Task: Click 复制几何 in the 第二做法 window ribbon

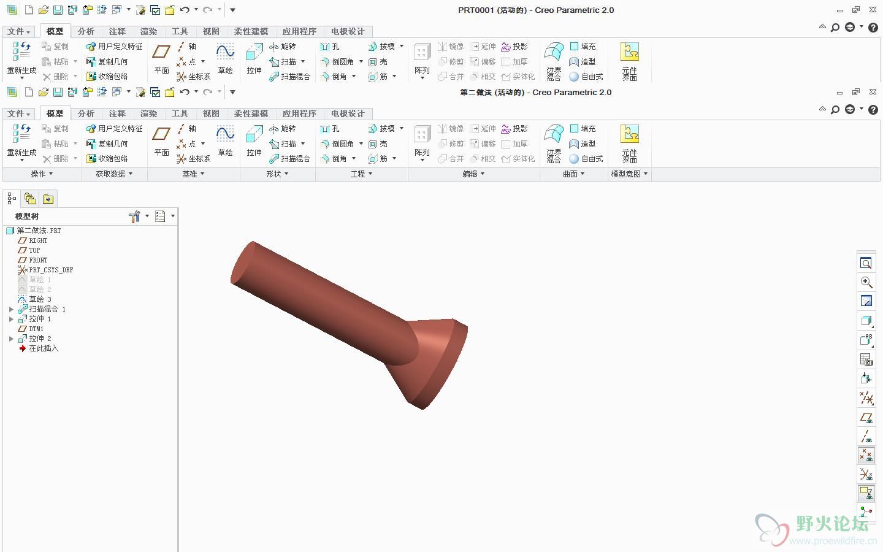Action: [x=107, y=144]
